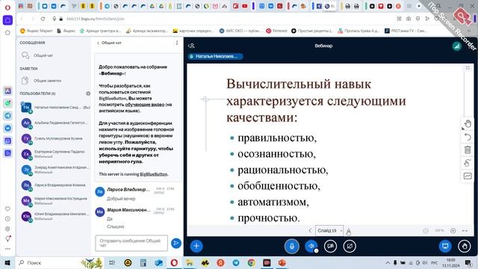Show hidden tray icons chevron
This screenshot has width=478, height=269.
coord(388,262)
